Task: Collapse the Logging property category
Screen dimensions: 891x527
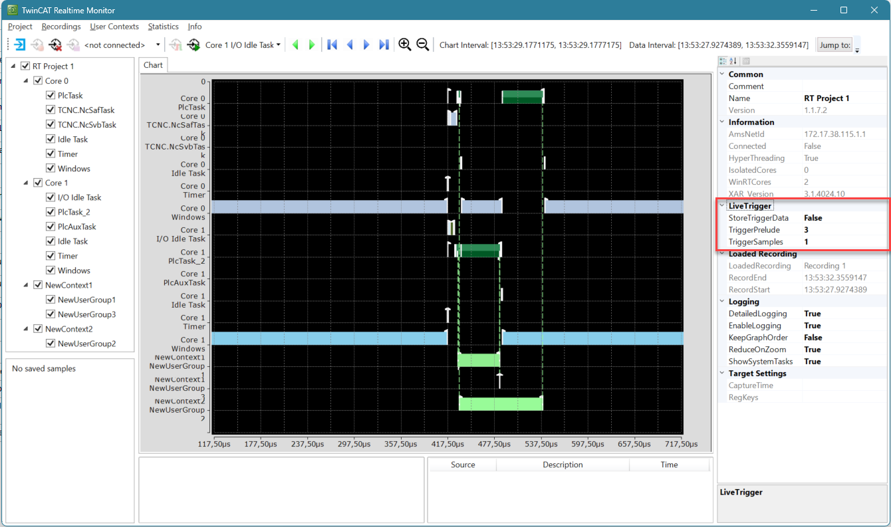Action: click(723, 302)
